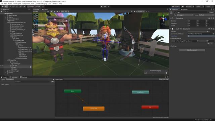The height and width of the screenshot is (121, 215).
Task: Toggle the Static option in Inspector
Action: [211, 12]
